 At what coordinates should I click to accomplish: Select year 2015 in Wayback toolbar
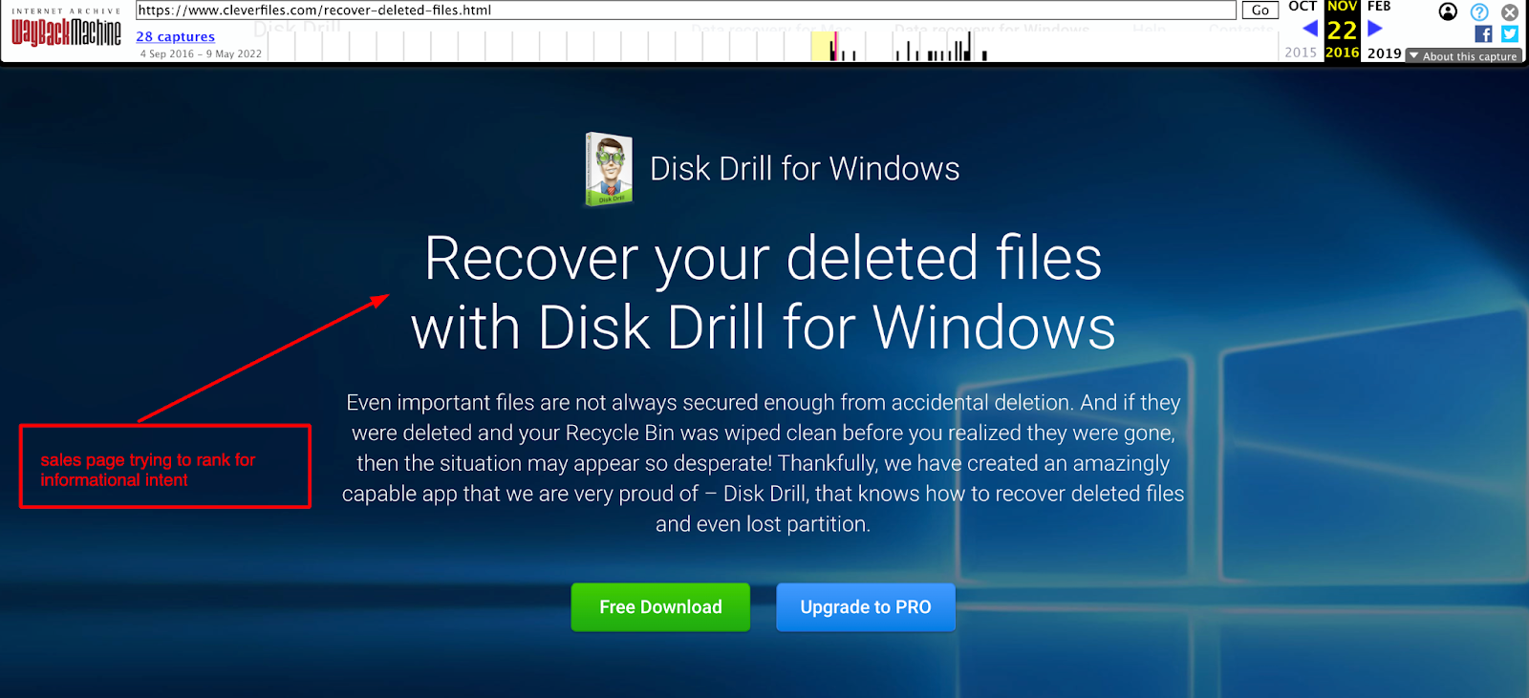tap(1301, 53)
